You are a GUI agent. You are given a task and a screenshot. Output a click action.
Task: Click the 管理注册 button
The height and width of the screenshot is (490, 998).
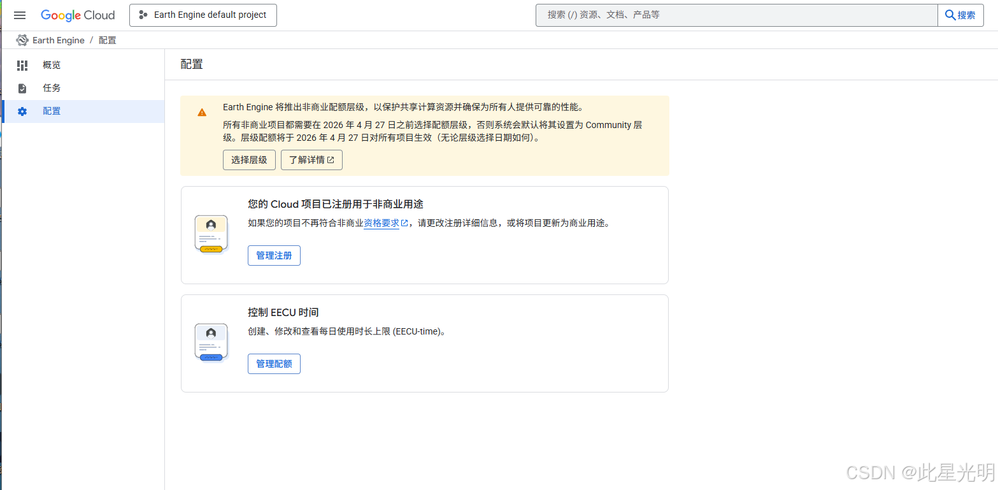pyautogui.click(x=274, y=255)
